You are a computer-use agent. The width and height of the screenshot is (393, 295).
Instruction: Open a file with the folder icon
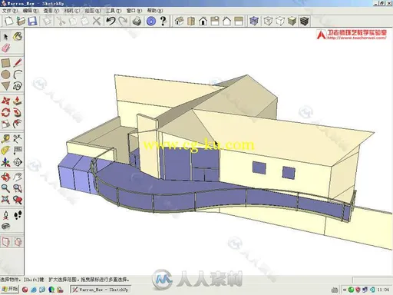click(x=21, y=21)
